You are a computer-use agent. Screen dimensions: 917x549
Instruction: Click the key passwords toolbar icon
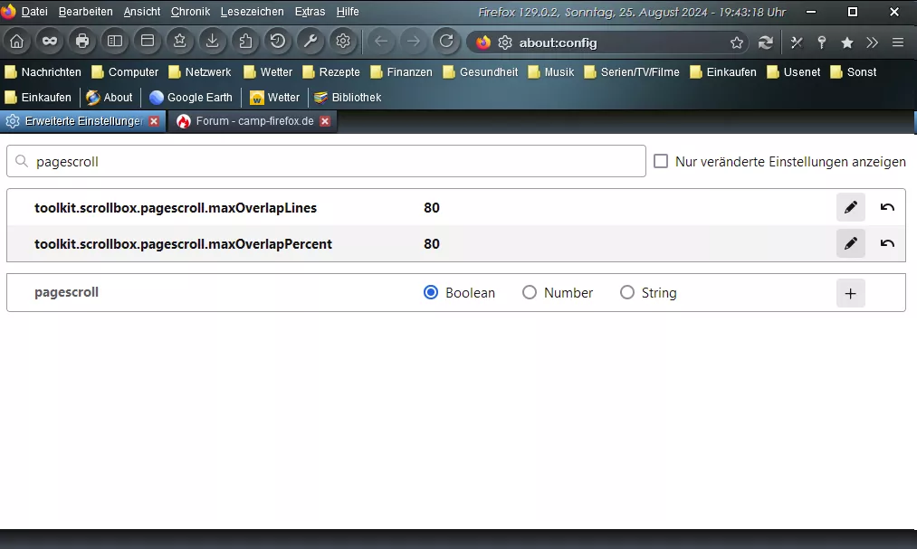822,43
